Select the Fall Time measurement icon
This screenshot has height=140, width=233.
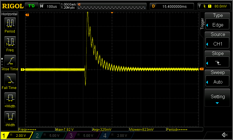pos(10,80)
